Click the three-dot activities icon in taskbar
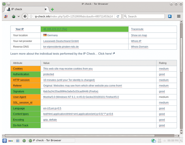The height and width of the screenshot is (145, 185). [x=10, y=141]
